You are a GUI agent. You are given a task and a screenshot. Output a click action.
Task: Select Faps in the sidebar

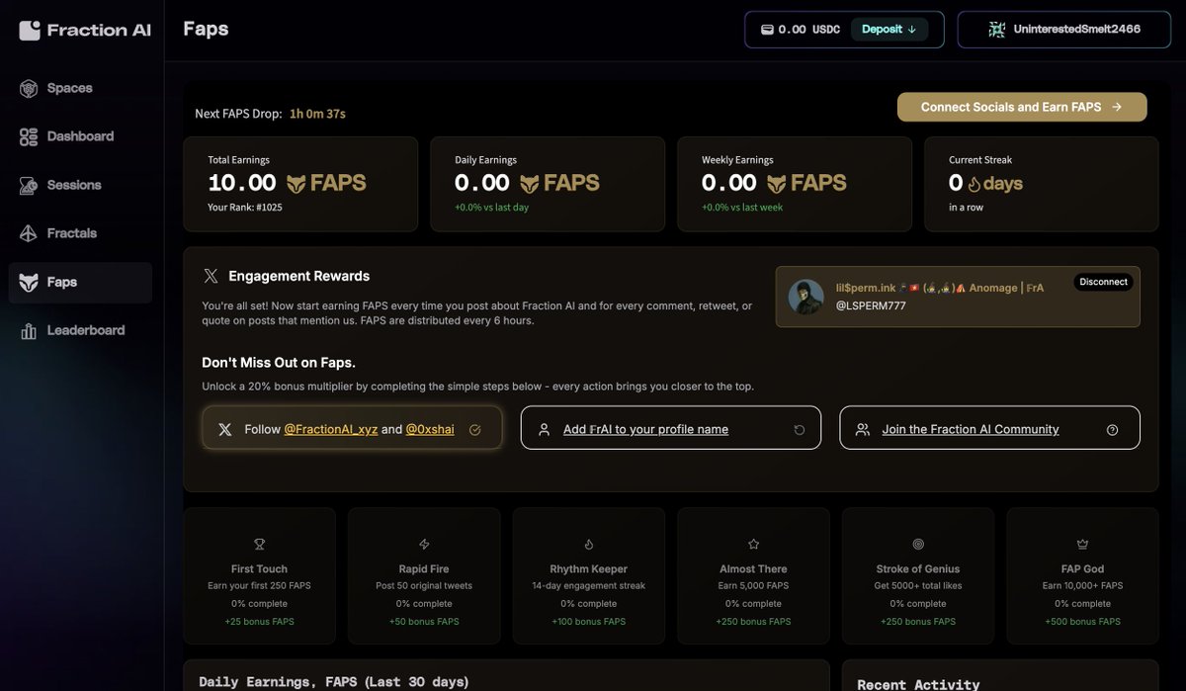pos(80,282)
